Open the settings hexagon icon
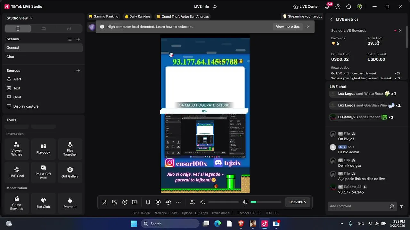The width and height of the screenshot is (410, 230). click(349, 6)
